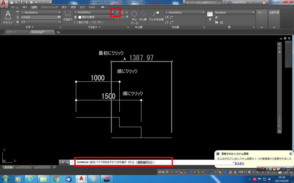Expand the 文字 panel flyout

30,27
